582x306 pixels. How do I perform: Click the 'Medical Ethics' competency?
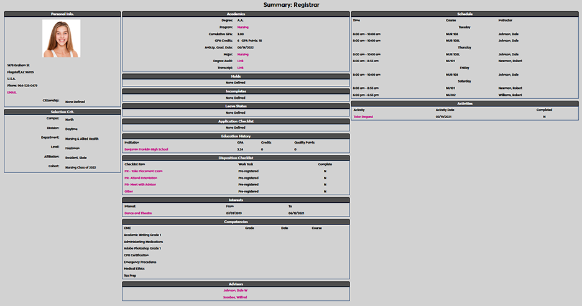point(134,269)
